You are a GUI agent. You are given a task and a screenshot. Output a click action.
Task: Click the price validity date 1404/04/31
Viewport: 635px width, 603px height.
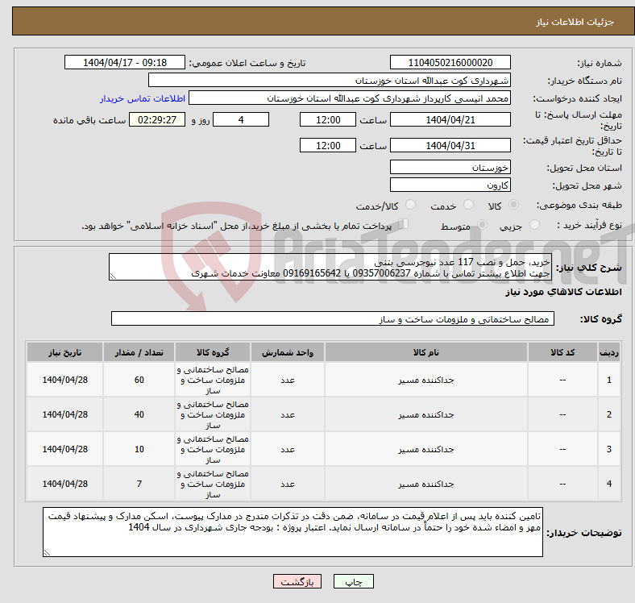[x=450, y=145]
